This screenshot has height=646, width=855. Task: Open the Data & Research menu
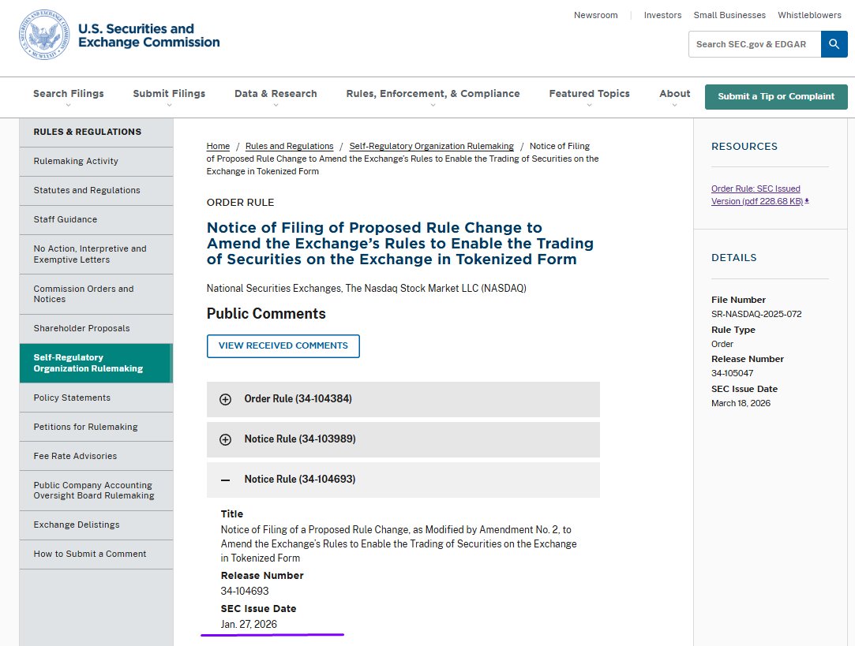[276, 94]
